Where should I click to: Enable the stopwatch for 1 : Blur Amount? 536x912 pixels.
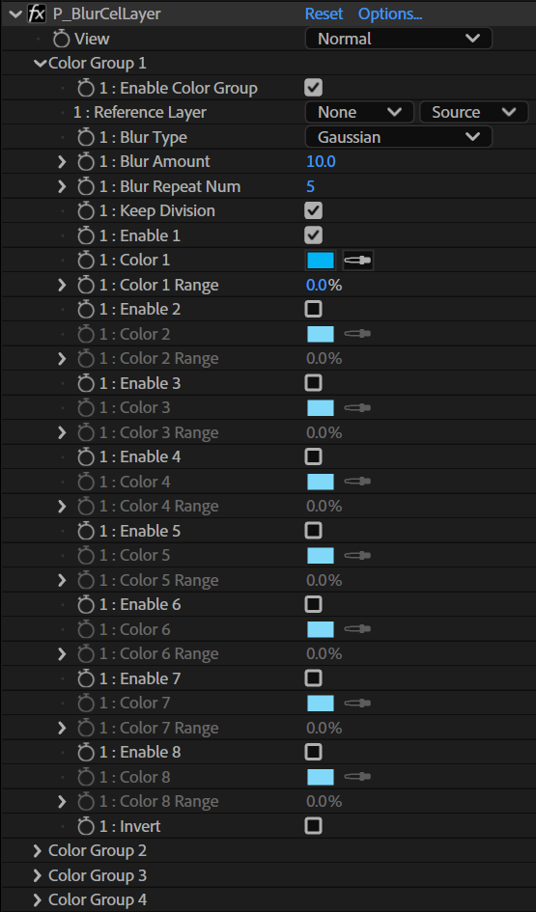(x=86, y=162)
